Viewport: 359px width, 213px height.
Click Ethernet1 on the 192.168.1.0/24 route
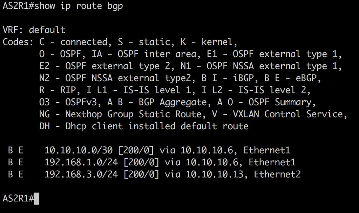pos(272,162)
